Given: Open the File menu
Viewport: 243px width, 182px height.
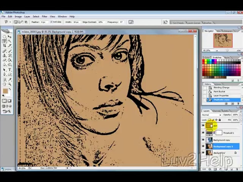Looking at the screenshot, I should [x=3, y=16].
